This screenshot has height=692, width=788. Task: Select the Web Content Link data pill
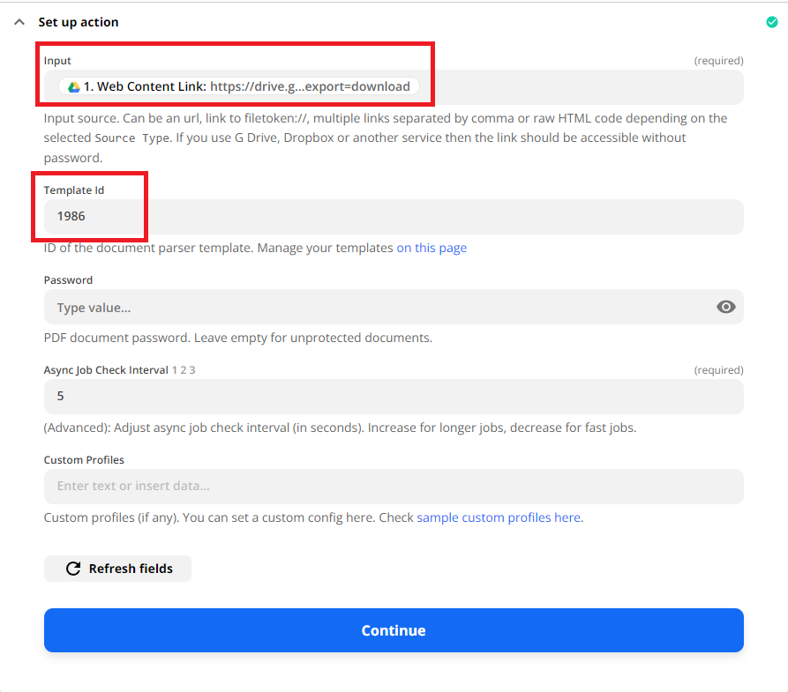[x=239, y=86]
